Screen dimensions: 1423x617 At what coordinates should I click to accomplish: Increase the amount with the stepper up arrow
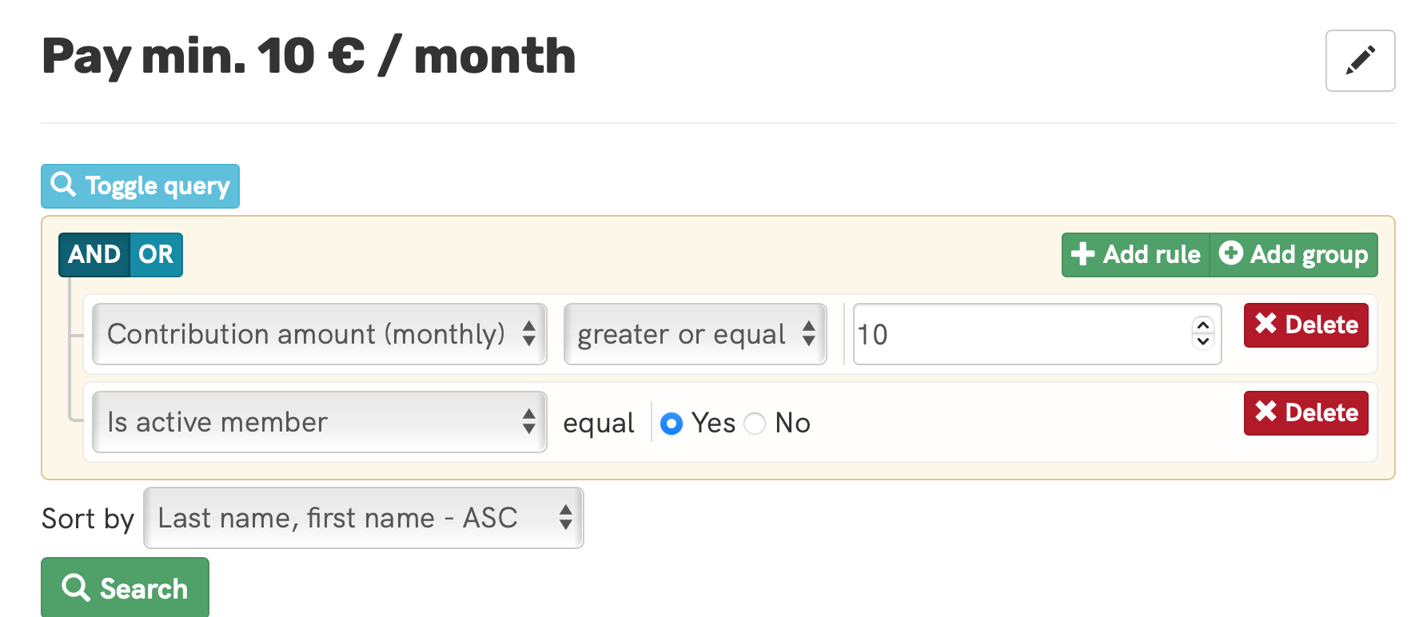1203,325
